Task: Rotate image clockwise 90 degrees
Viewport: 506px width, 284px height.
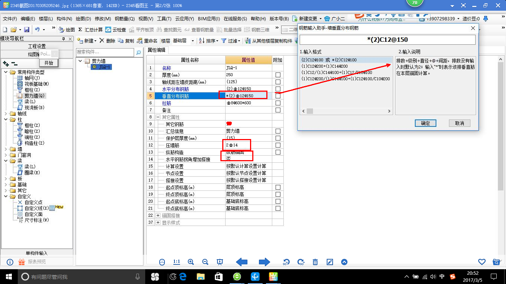Action: (301, 262)
